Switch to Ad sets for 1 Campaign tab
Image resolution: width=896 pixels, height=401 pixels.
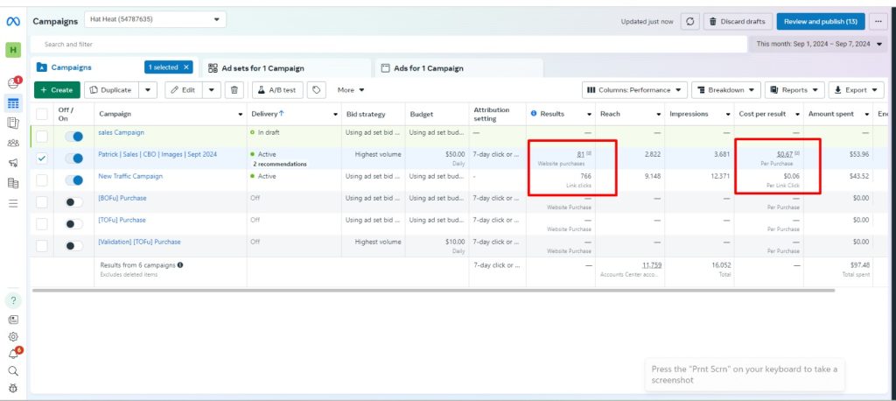click(x=286, y=68)
